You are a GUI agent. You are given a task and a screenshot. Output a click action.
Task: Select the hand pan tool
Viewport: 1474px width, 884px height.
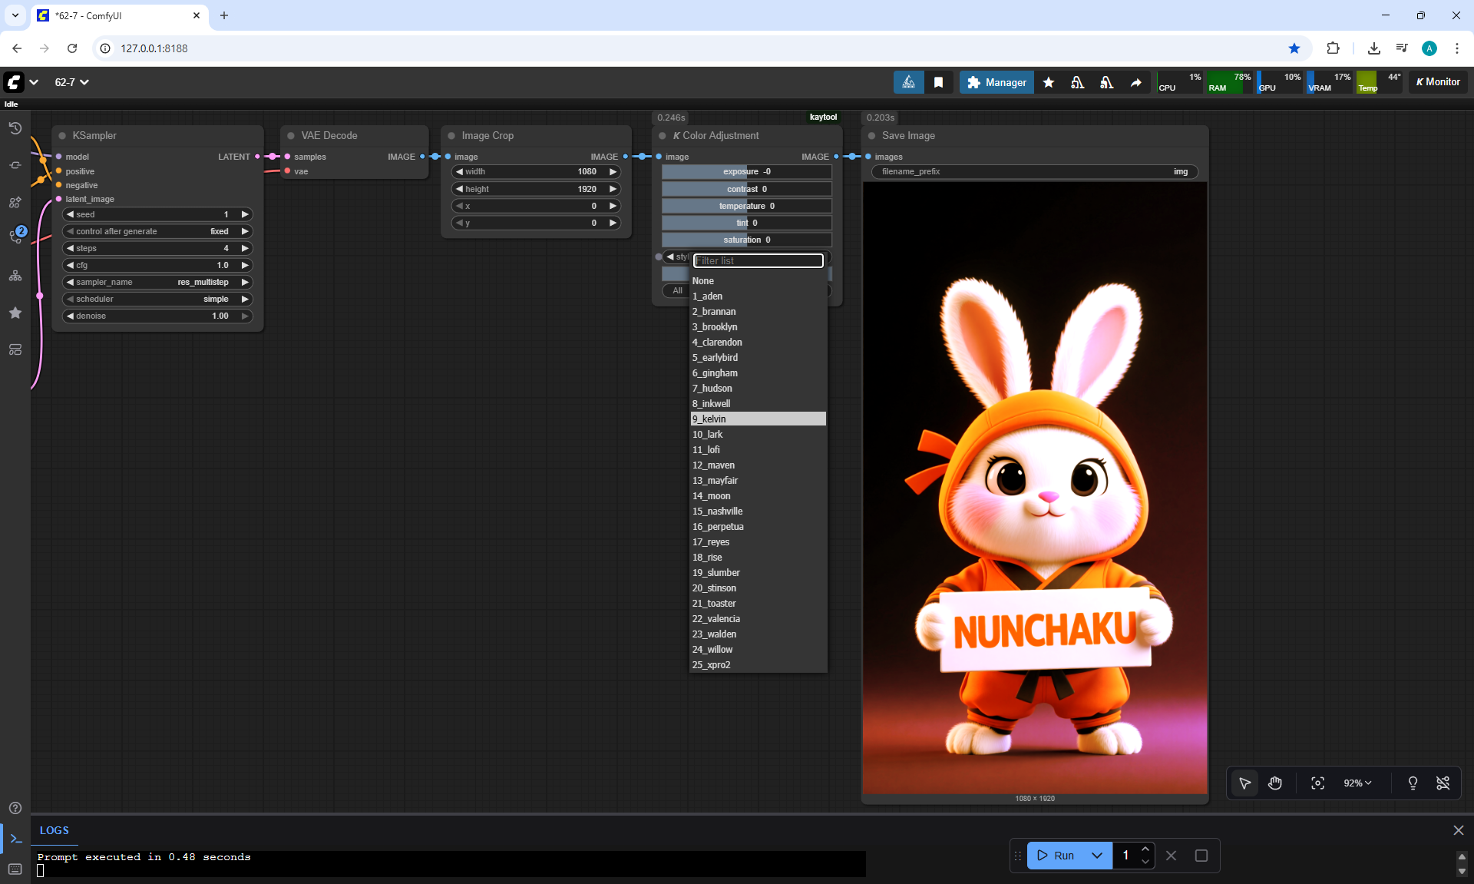[1275, 783]
